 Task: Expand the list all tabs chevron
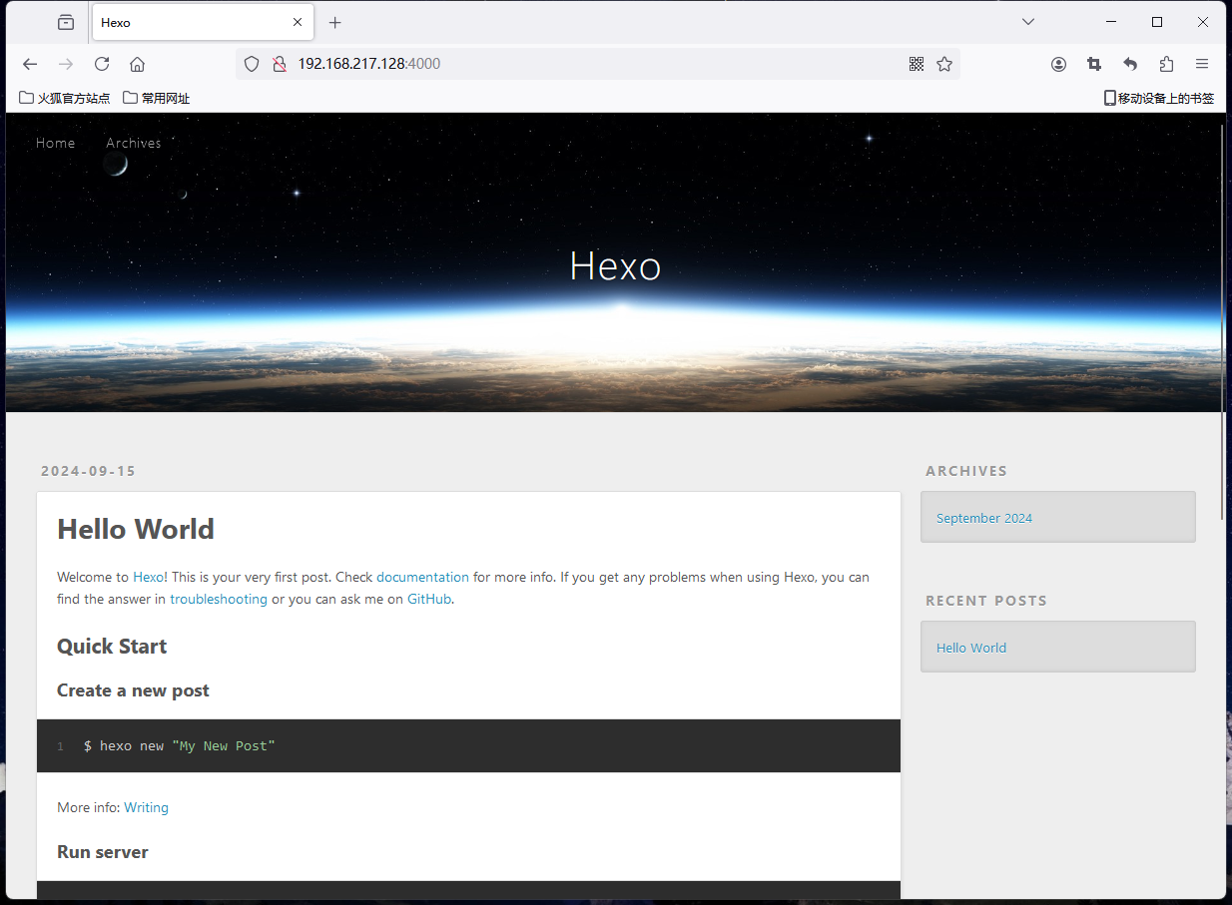[x=1028, y=22]
